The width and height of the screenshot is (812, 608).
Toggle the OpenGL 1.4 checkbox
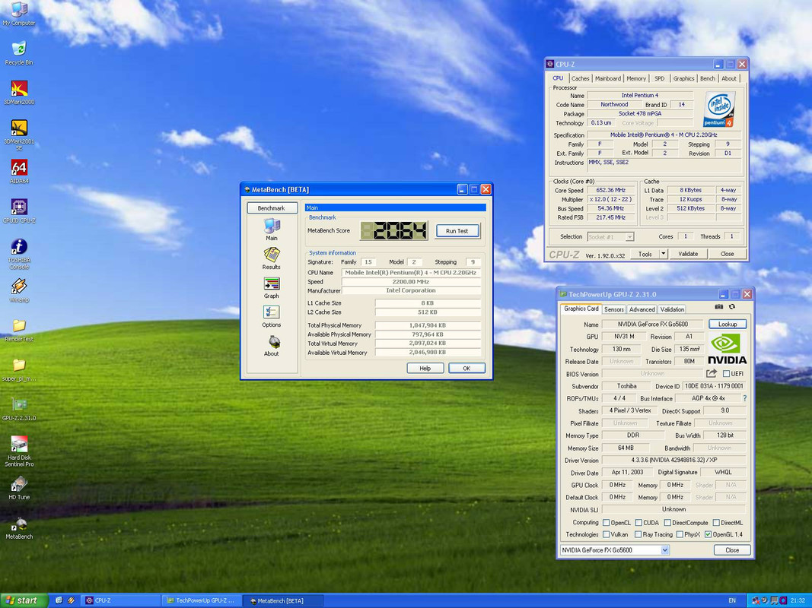click(x=708, y=534)
